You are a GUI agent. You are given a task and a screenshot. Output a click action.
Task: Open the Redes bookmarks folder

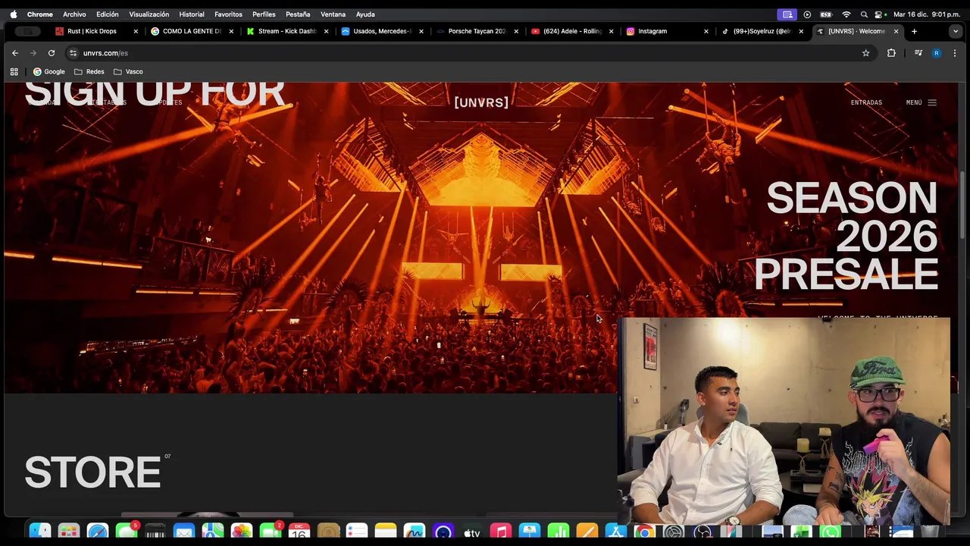coord(89,71)
